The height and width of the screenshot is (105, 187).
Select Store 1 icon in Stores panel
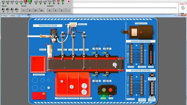point(3,9)
